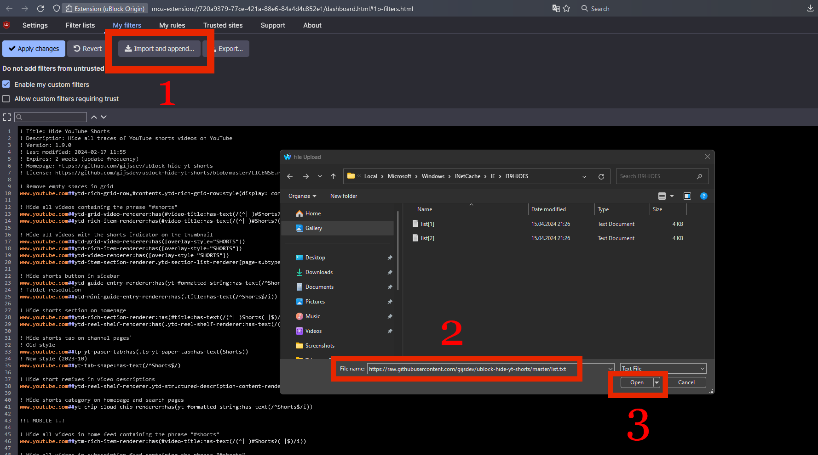Jump to next search match arrow

104,117
